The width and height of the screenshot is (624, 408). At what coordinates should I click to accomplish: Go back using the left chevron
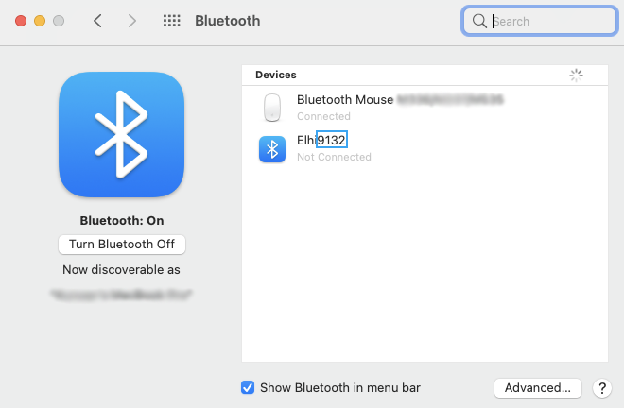(x=97, y=21)
